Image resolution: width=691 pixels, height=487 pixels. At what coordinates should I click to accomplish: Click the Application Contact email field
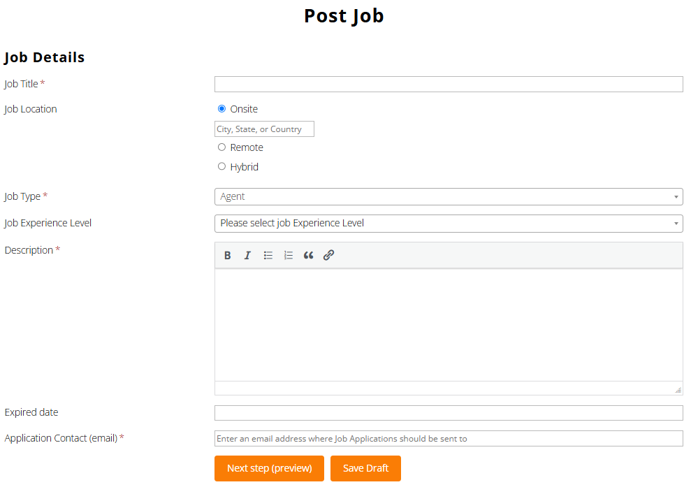[449, 439]
